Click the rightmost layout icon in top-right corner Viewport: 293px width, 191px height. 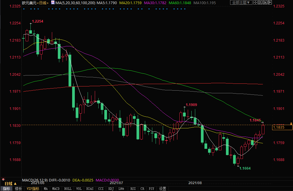269,2
